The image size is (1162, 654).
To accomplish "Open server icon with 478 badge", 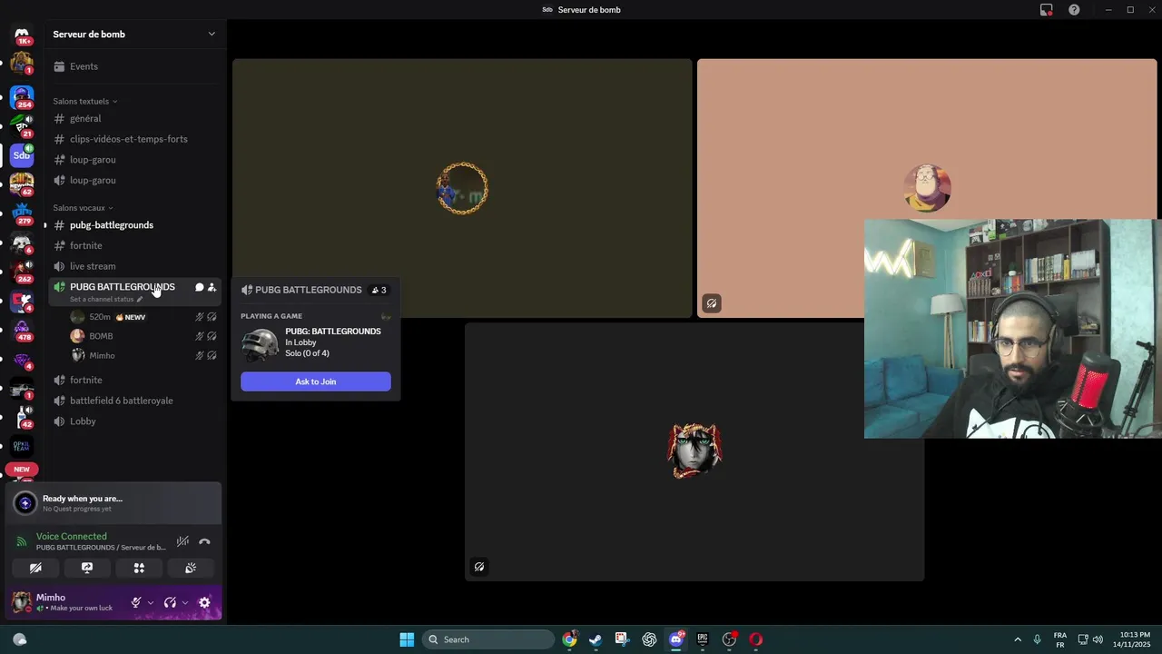I will coord(22,331).
